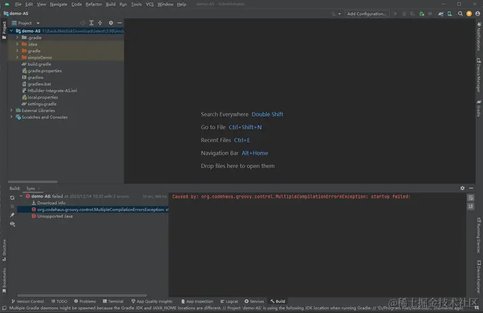Click scroll to end icon in build output
The image size is (483, 313).
471,206
